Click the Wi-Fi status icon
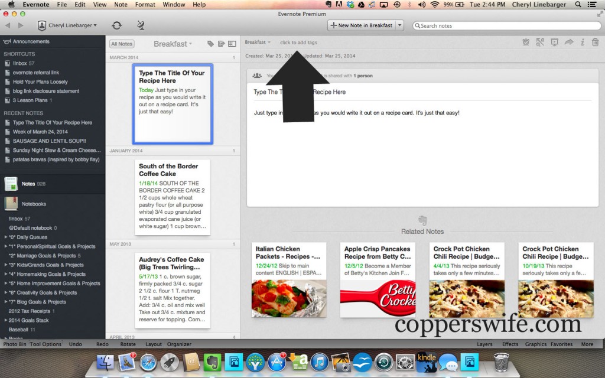 tap(434, 5)
